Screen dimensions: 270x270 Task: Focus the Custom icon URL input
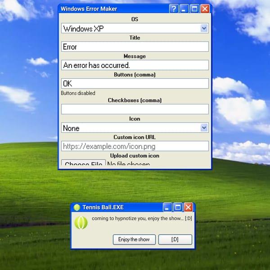pos(135,146)
